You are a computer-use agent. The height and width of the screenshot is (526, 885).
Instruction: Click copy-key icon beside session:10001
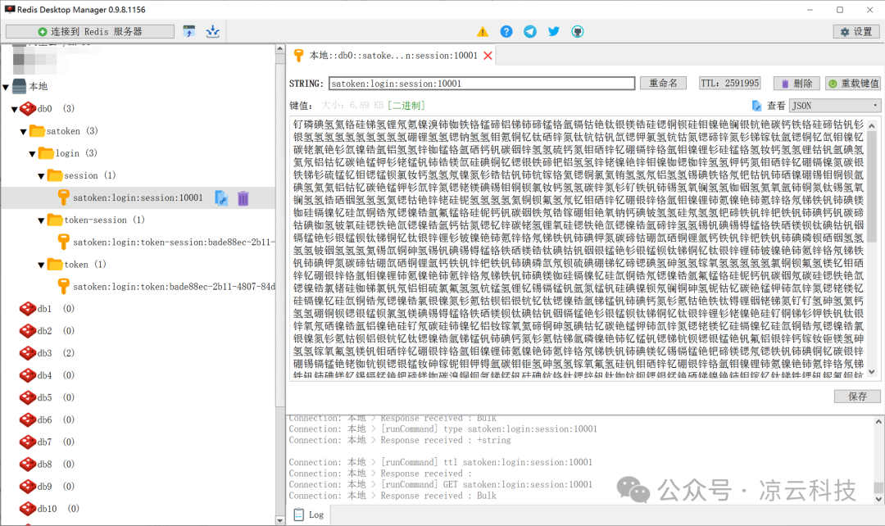pos(221,197)
